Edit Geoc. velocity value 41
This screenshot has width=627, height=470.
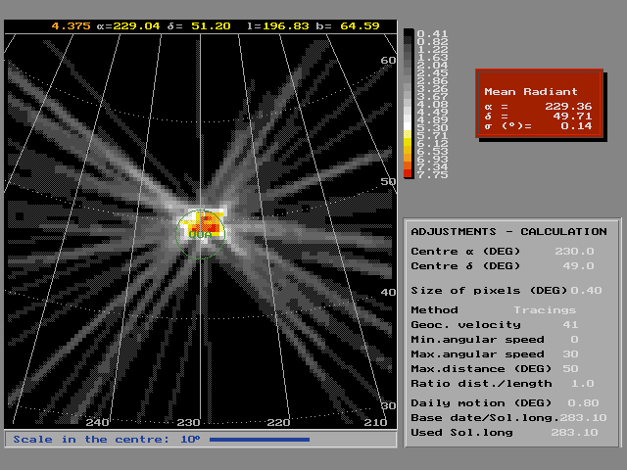click(570, 325)
